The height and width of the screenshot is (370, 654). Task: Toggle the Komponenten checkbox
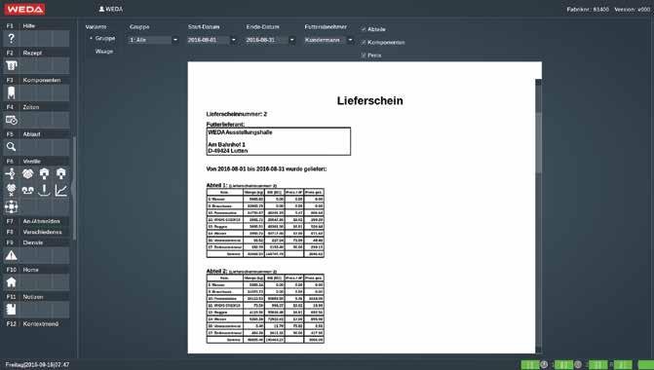point(364,42)
